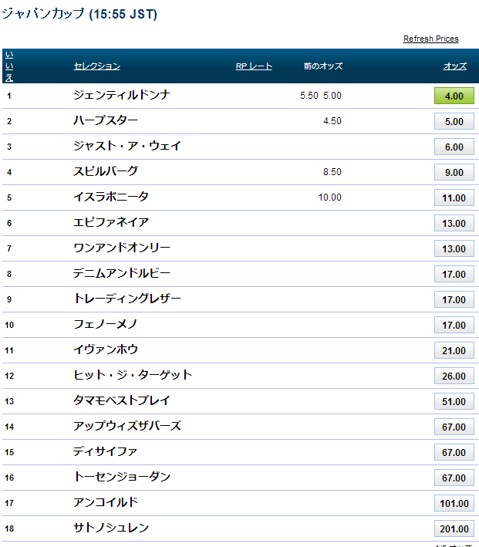The width and height of the screenshot is (479, 547).
Task: Select the highlighted 4.00 odds for ジェンティルドンナ
Action: pos(454,96)
